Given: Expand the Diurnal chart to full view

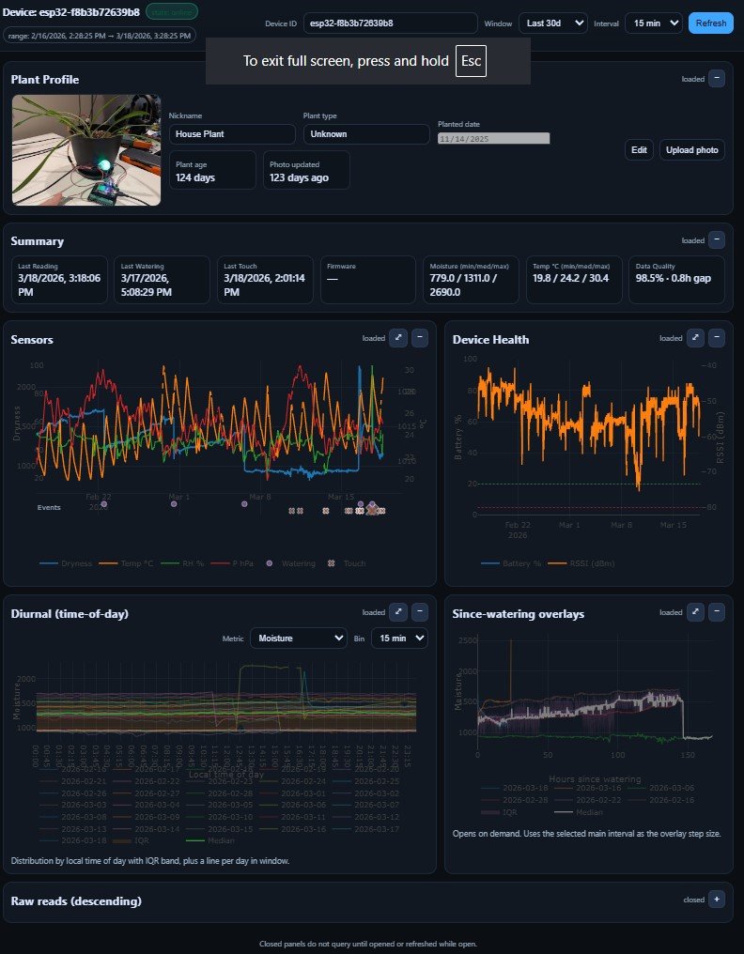Looking at the screenshot, I should 398,612.
